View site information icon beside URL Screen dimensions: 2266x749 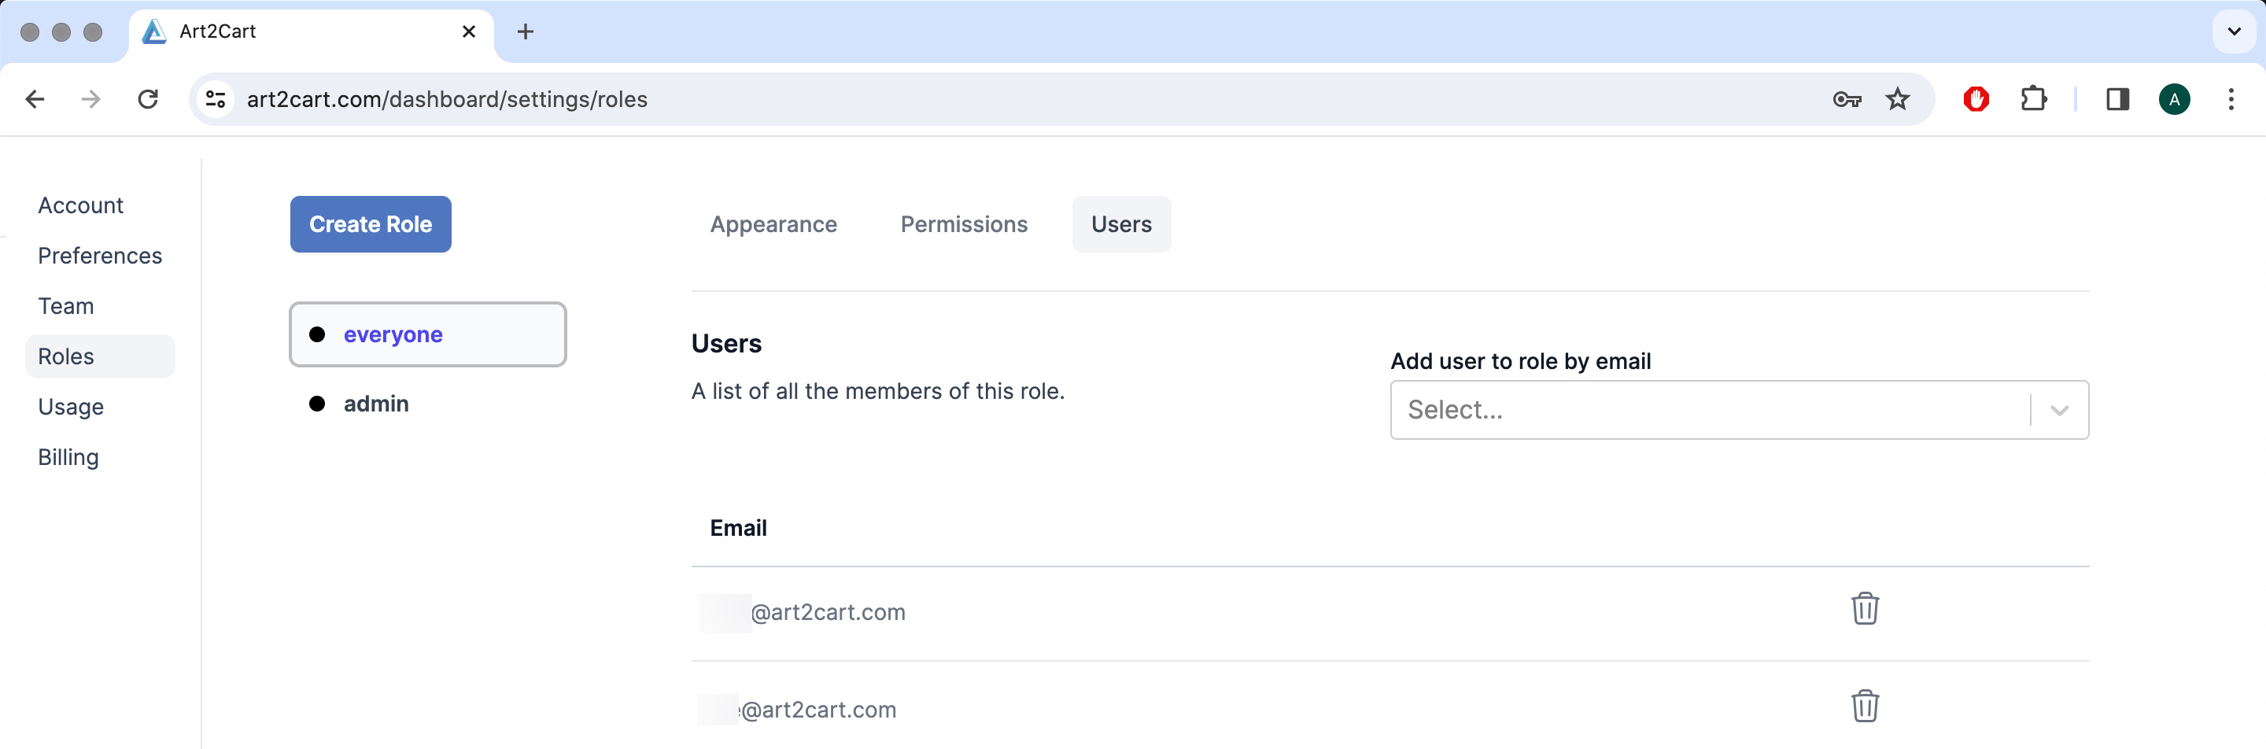pos(216,99)
